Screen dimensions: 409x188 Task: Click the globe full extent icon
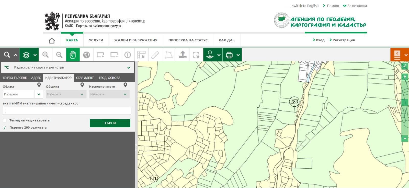coord(87,55)
